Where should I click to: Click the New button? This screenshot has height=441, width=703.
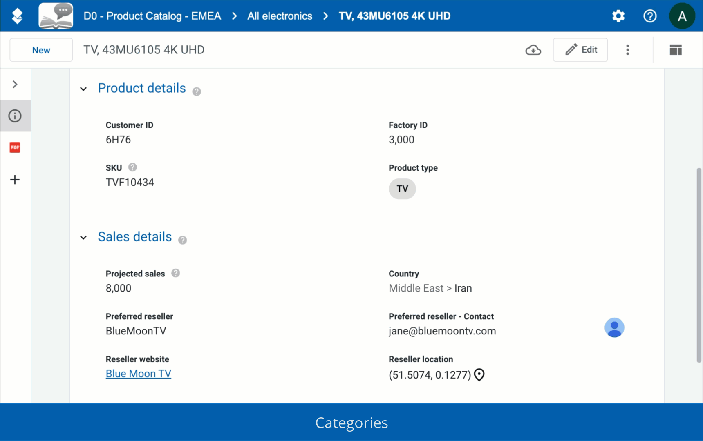pyautogui.click(x=41, y=50)
